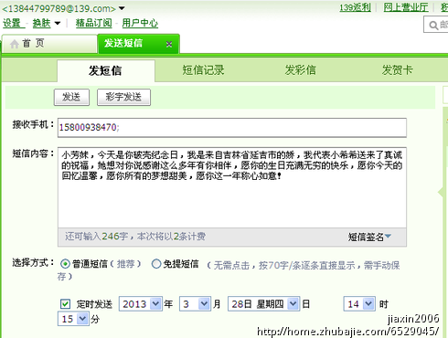Close the 发送短信 tab

click(x=169, y=44)
